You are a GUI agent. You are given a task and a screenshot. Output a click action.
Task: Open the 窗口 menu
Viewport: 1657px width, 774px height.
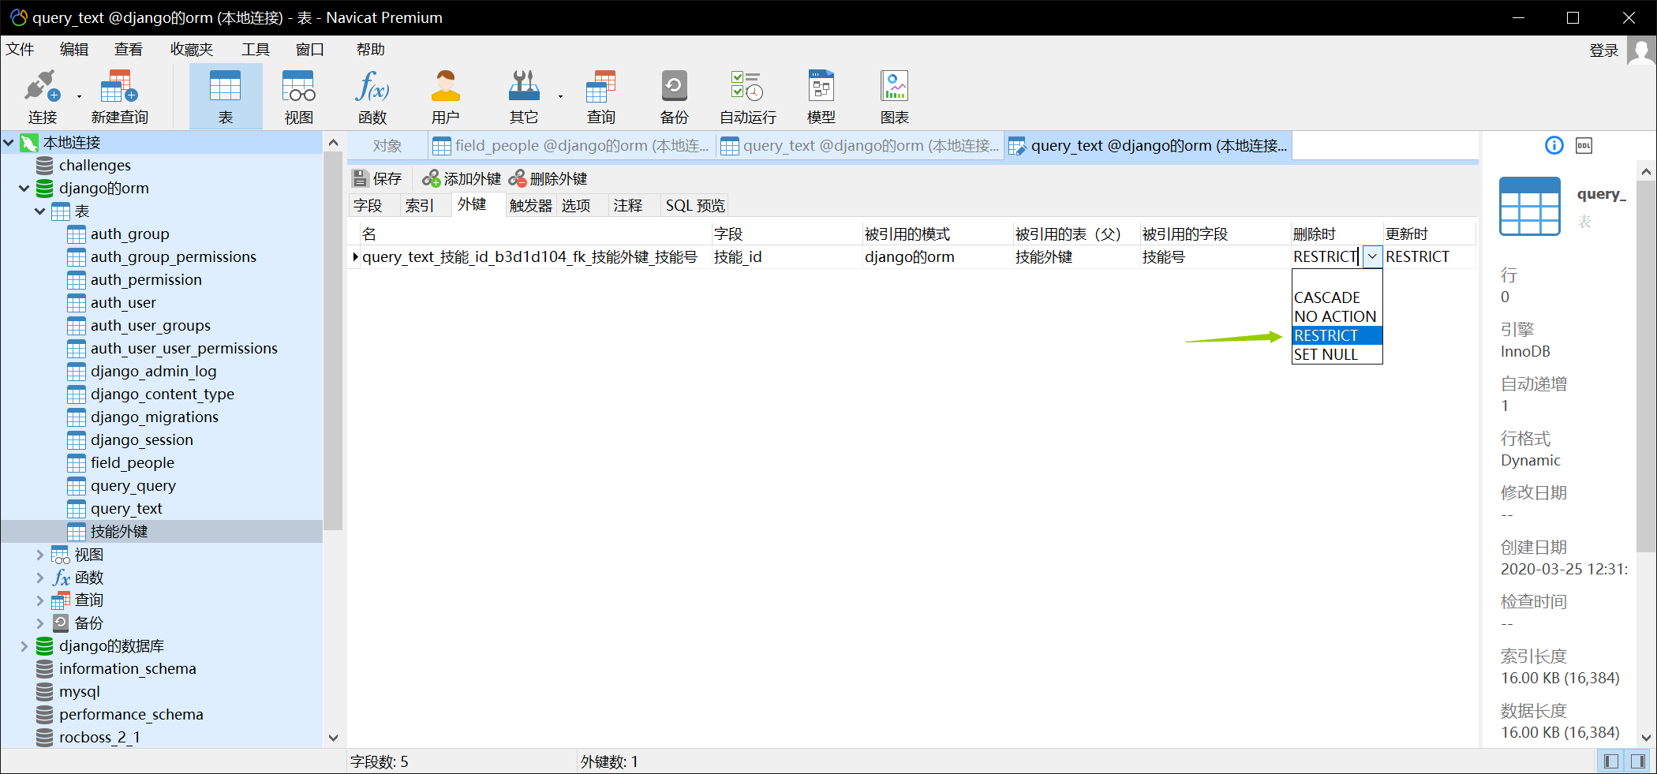(x=310, y=50)
